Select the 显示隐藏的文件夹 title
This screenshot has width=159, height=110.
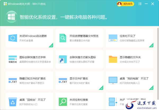pyautogui.click(x=130, y=57)
